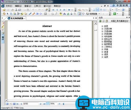The image size is (131, 110).
Task: Click the zoom percentage field 76%
Action: 54,104
